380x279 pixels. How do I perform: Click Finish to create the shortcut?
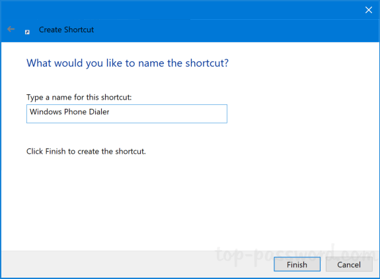coord(297,264)
